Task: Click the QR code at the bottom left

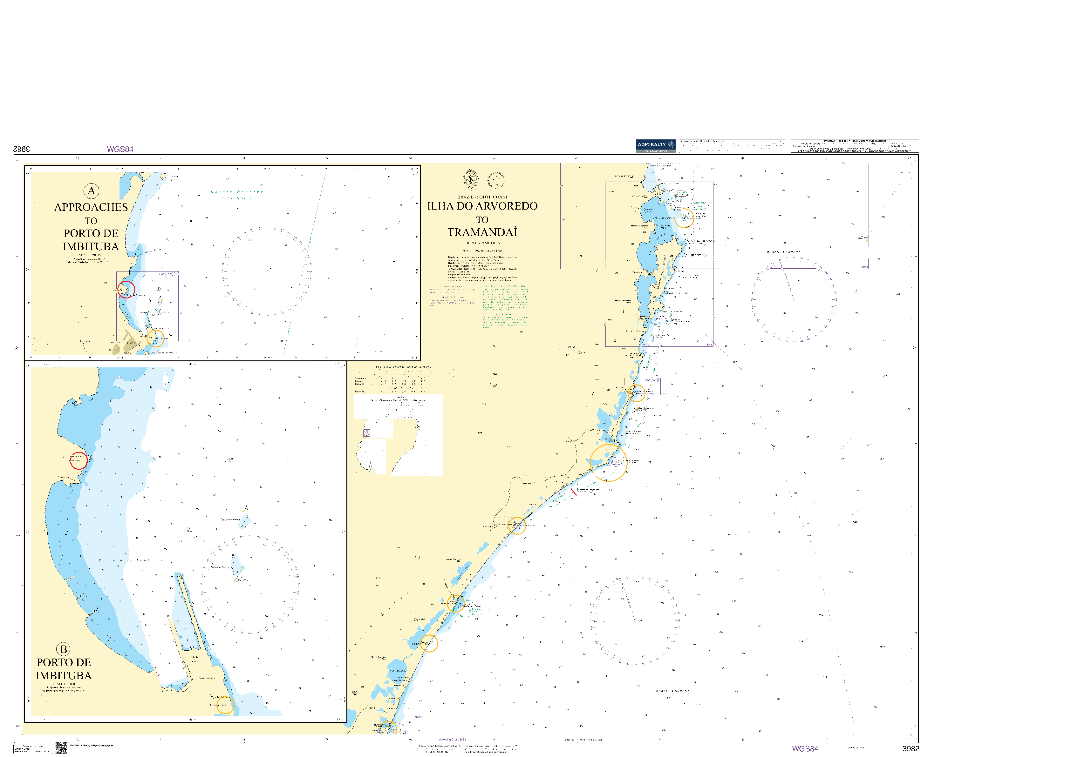Action: click(x=61, y=748)
